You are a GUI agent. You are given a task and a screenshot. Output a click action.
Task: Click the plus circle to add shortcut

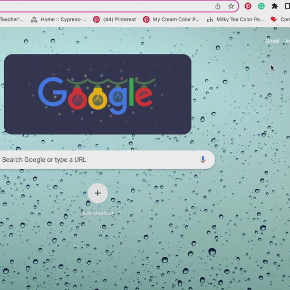98,193
